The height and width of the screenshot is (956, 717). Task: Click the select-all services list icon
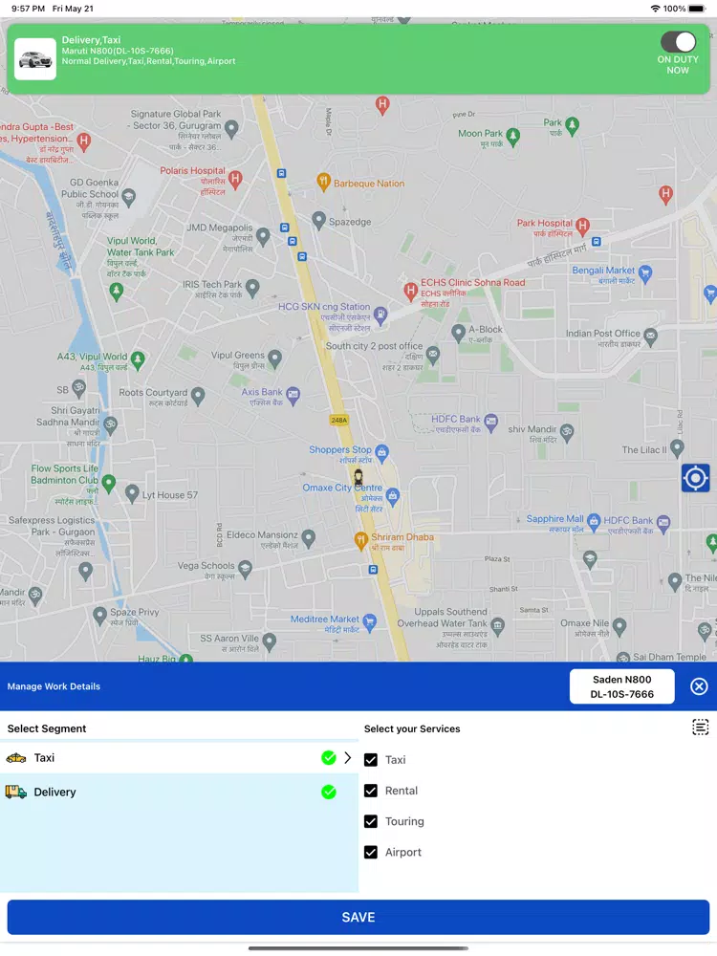point(701,727)
